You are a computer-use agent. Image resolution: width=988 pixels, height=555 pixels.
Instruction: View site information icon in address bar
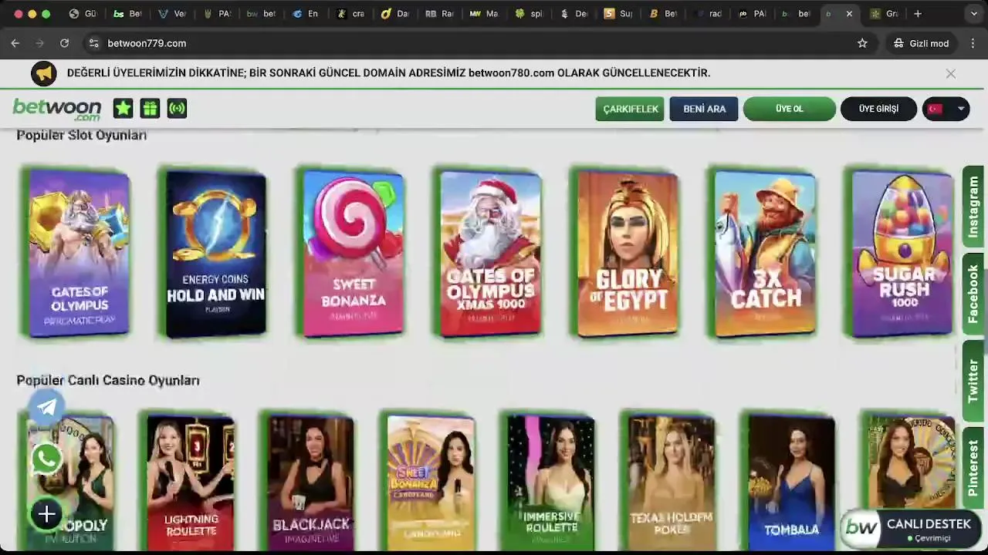click(93, 43)
